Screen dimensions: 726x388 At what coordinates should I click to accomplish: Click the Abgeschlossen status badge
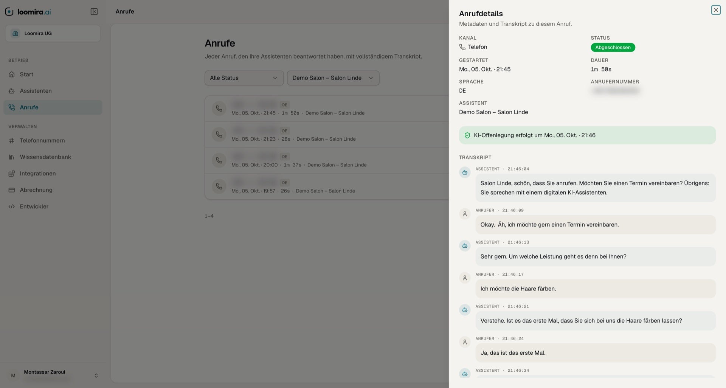point(613,48)
